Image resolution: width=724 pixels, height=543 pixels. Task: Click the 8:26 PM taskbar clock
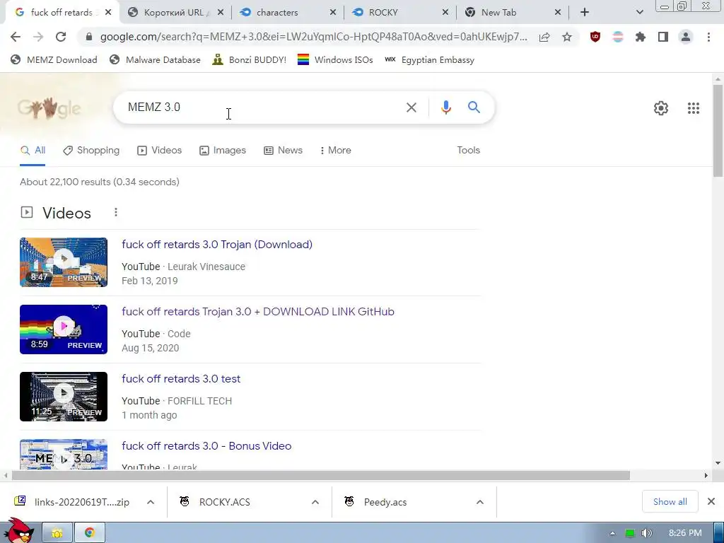(x=684, y=533)
